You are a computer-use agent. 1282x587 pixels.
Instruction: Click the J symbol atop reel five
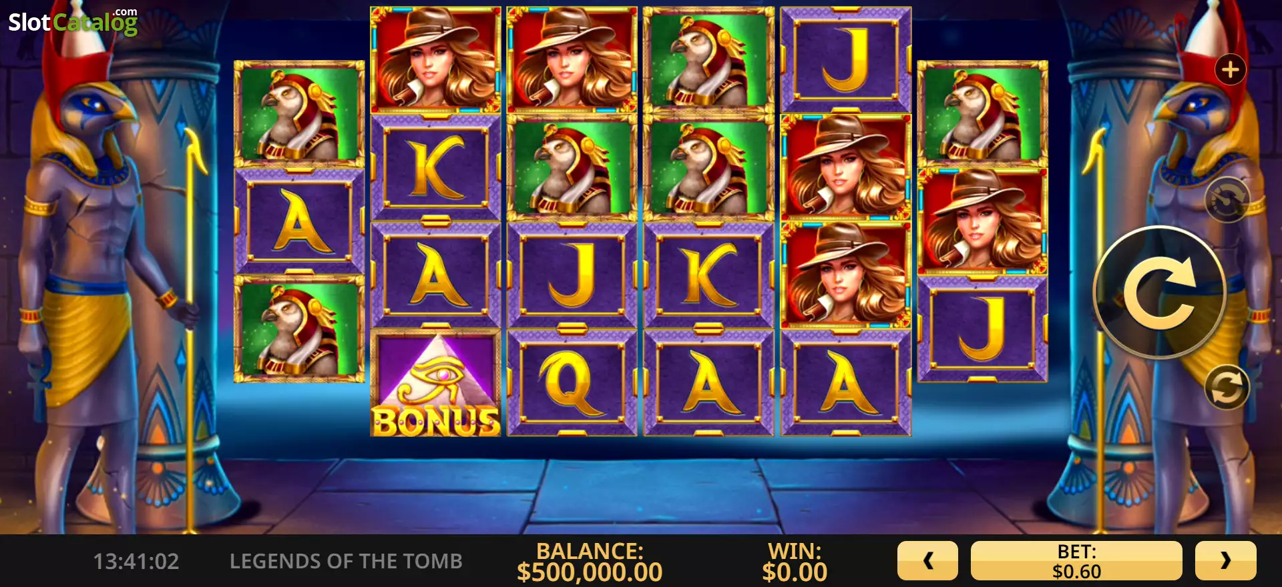(845, 60)
